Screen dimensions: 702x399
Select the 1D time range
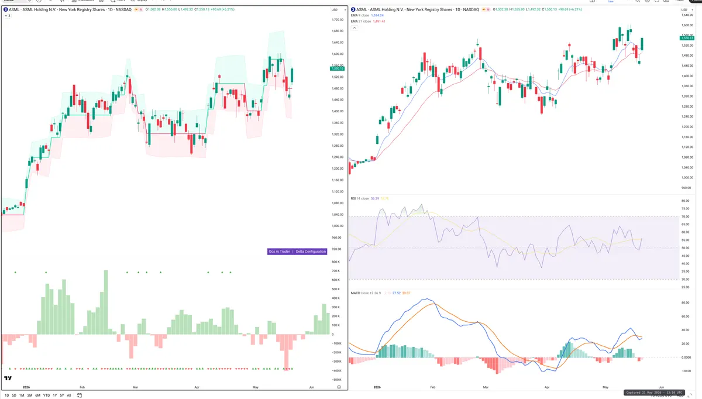coord(6,395)
